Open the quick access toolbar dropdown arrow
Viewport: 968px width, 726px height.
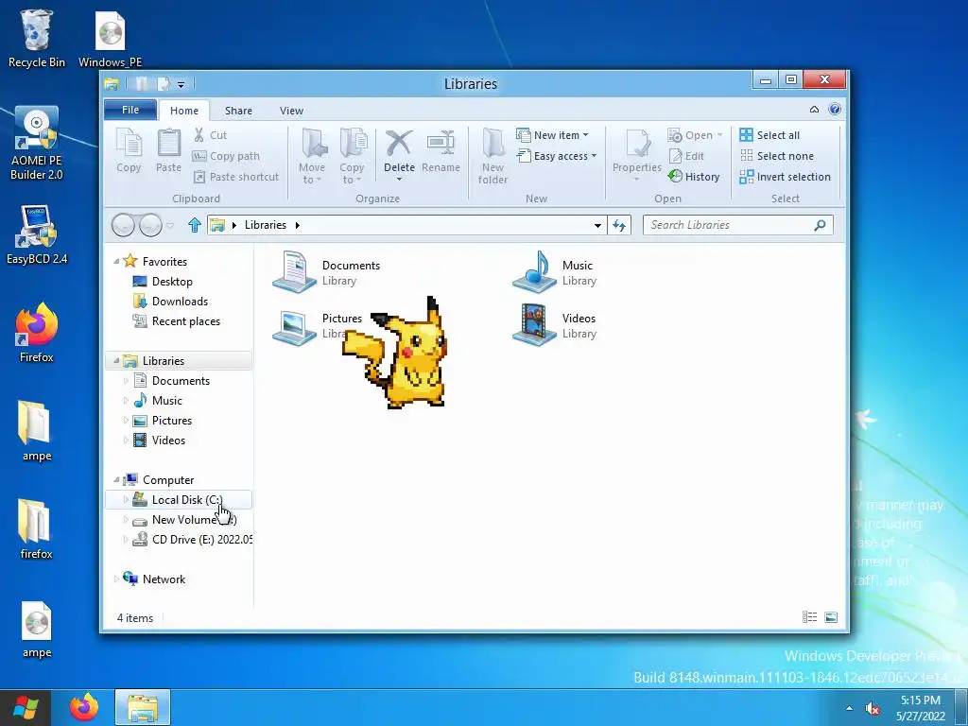pos(181,84)
